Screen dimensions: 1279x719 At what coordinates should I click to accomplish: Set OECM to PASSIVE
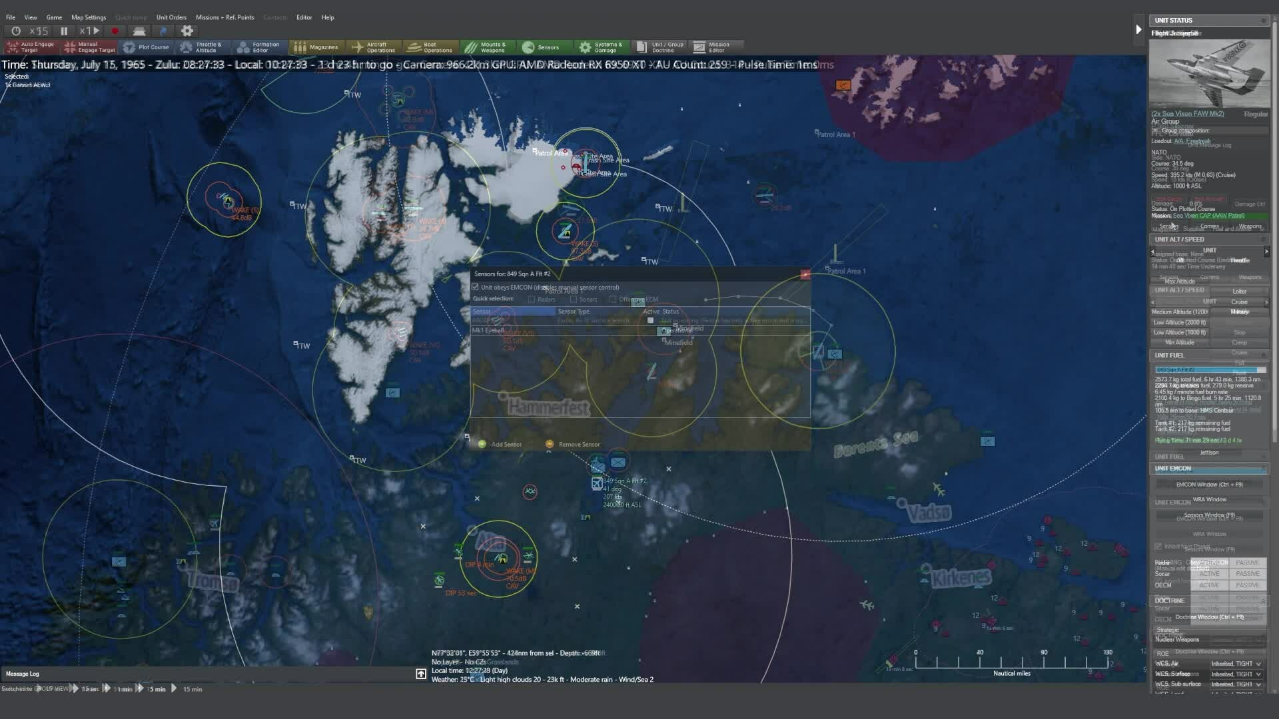click(1247, 585)
